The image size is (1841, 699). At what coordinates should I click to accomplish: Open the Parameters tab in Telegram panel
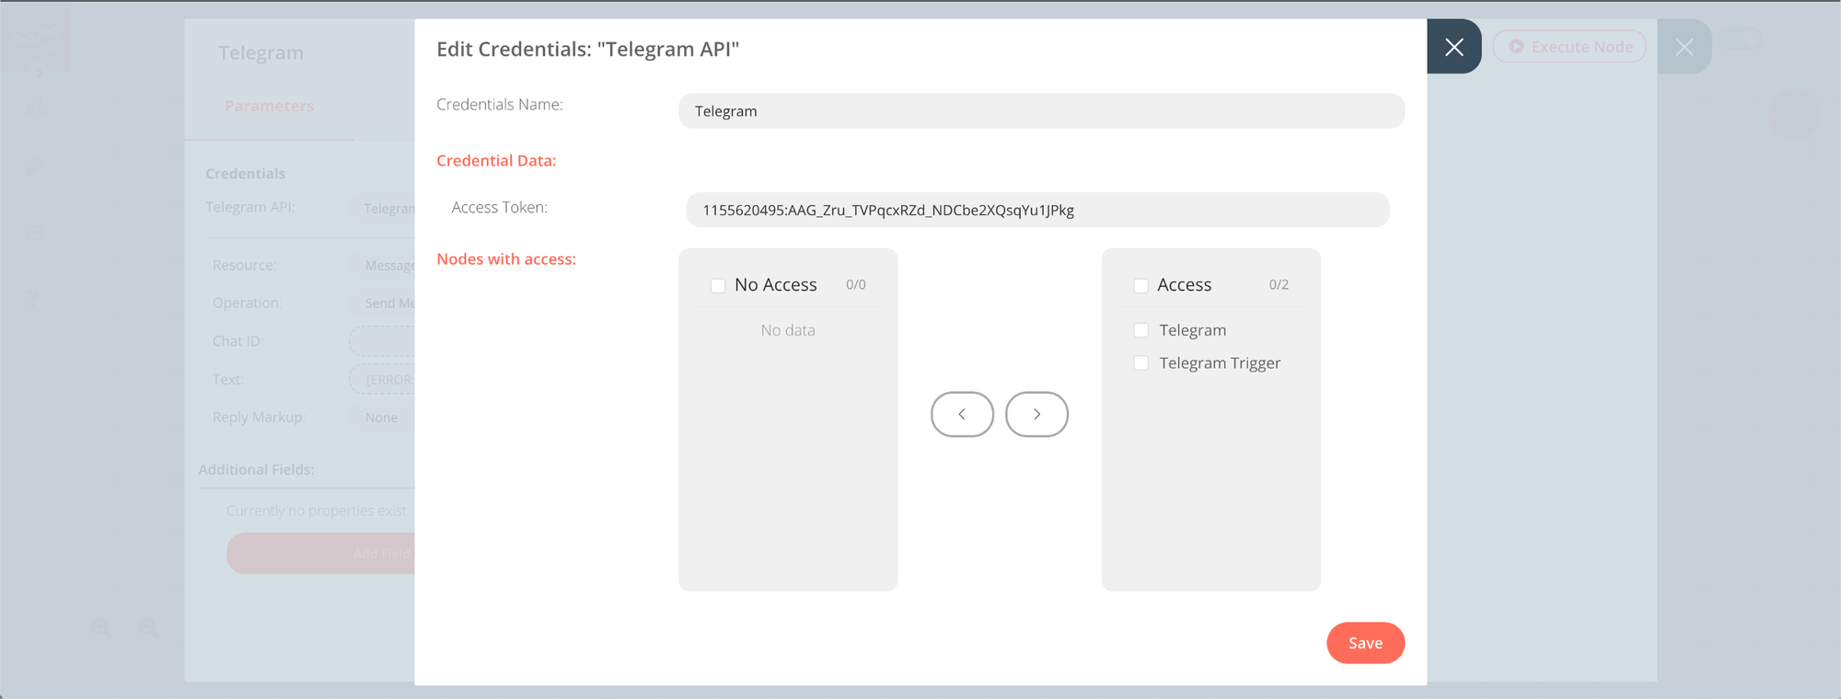click(x=269, y=106)
